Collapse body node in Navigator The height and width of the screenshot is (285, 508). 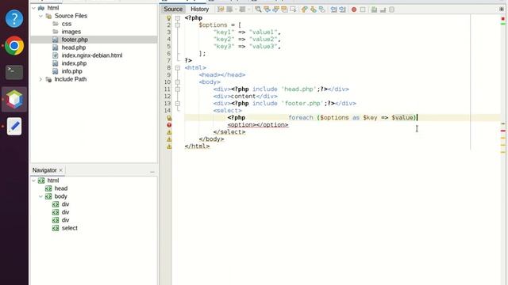pos(40,196)
